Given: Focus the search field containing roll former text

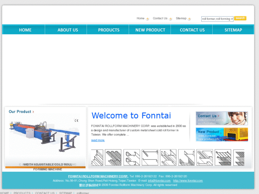Looking at the screenshot, I should [217, 19].
